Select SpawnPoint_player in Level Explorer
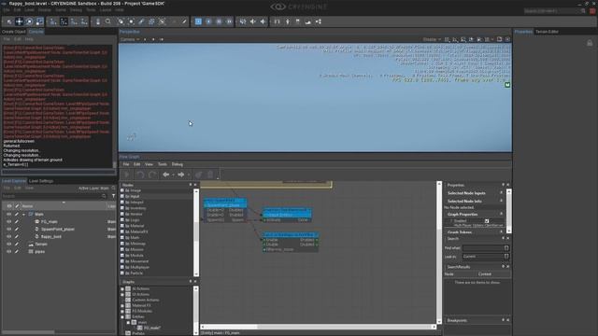 click(58, 229)
